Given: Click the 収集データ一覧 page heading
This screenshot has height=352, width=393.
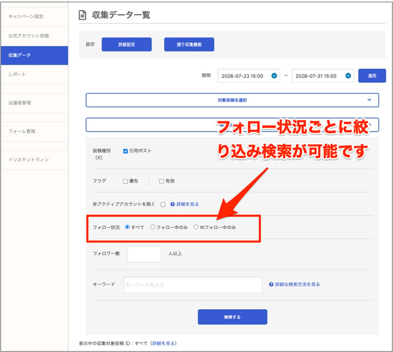Looking at the screenshot, I should coord(121,15).
